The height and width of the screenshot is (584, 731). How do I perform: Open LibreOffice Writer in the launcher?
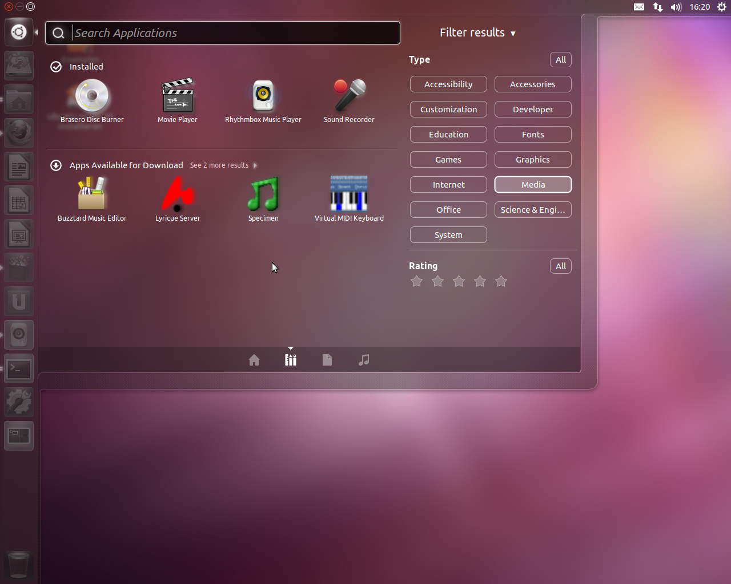(19, 167)
